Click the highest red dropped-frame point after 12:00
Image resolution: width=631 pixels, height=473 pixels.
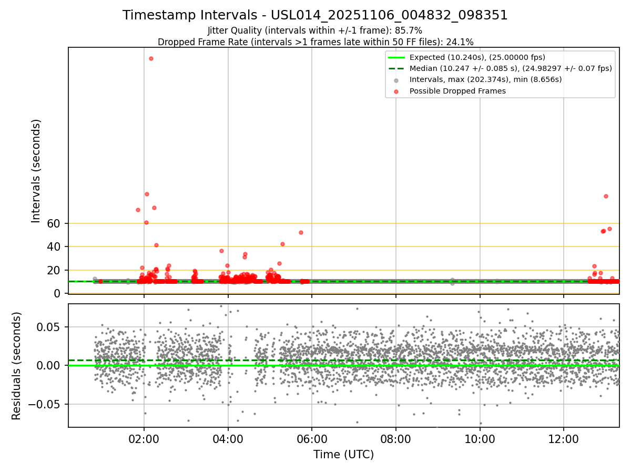pyautogui.click(x=606, y=196)
